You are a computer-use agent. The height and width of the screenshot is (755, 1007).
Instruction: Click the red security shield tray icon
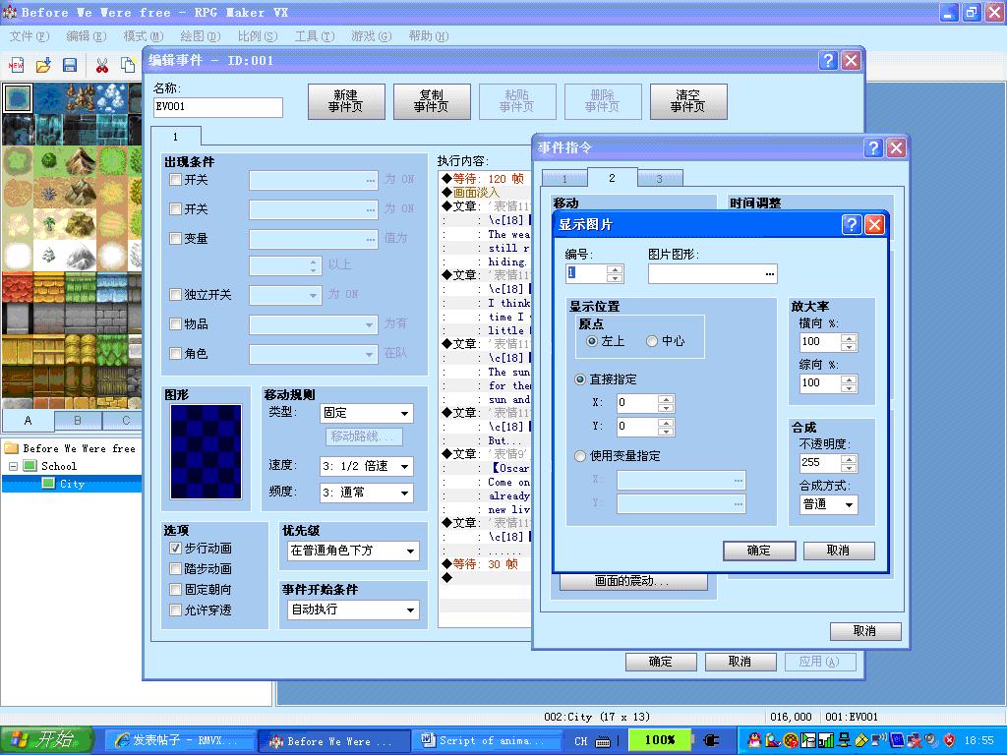coord(949,740)
